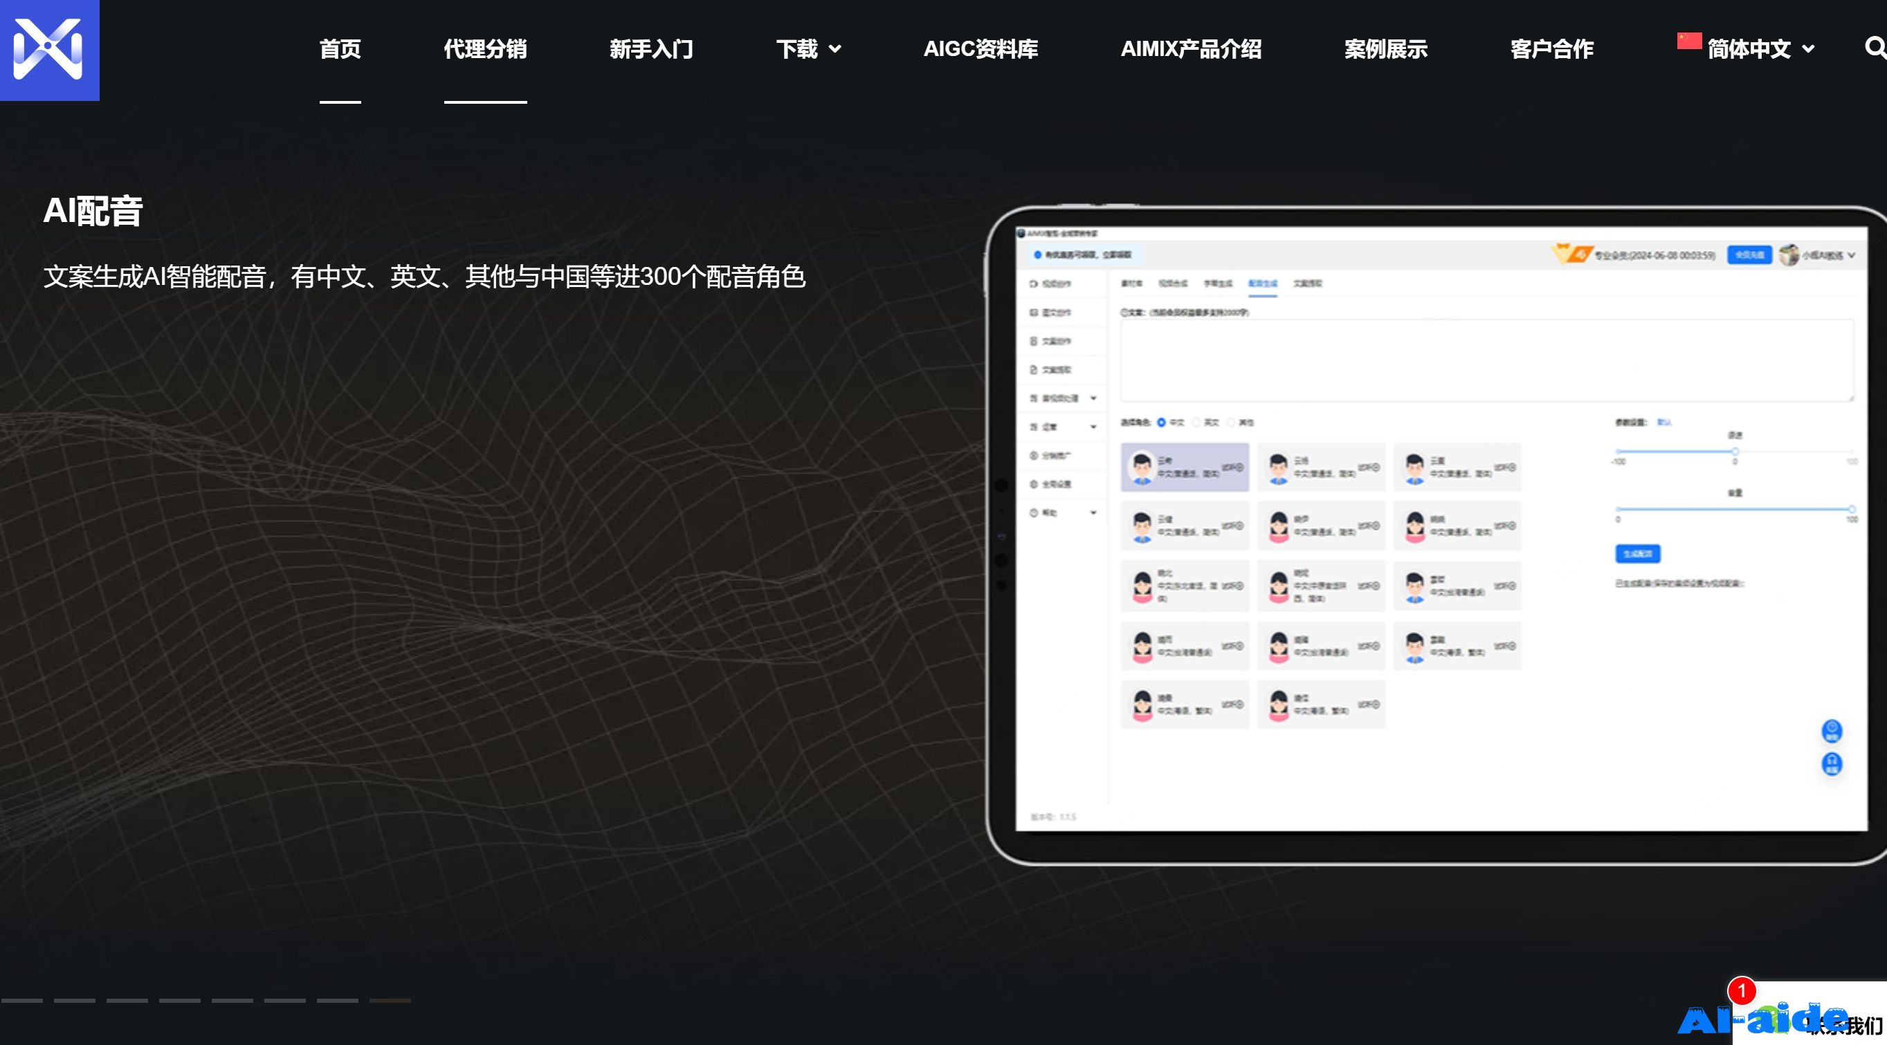This screenshot has width=1887, height=1045.
Task: Switch to the 文案提取 tab beside 配音生成
Action: click(x=1308, y=284)
